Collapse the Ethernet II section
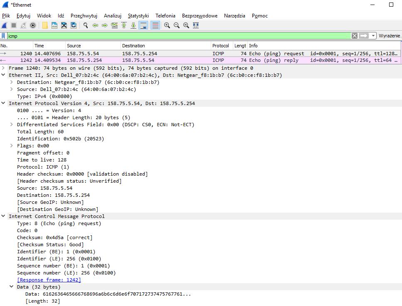The width and height of the screenshot is (402, 306). [3, 75]
